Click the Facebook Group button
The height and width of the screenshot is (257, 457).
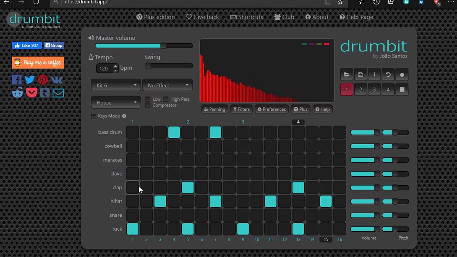[54, 46]
